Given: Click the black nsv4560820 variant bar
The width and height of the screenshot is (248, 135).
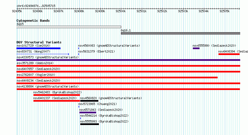Looking at the screenshot, I should click(89, 101).
